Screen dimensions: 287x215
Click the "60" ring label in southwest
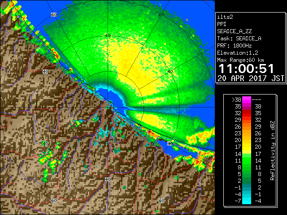54,200
